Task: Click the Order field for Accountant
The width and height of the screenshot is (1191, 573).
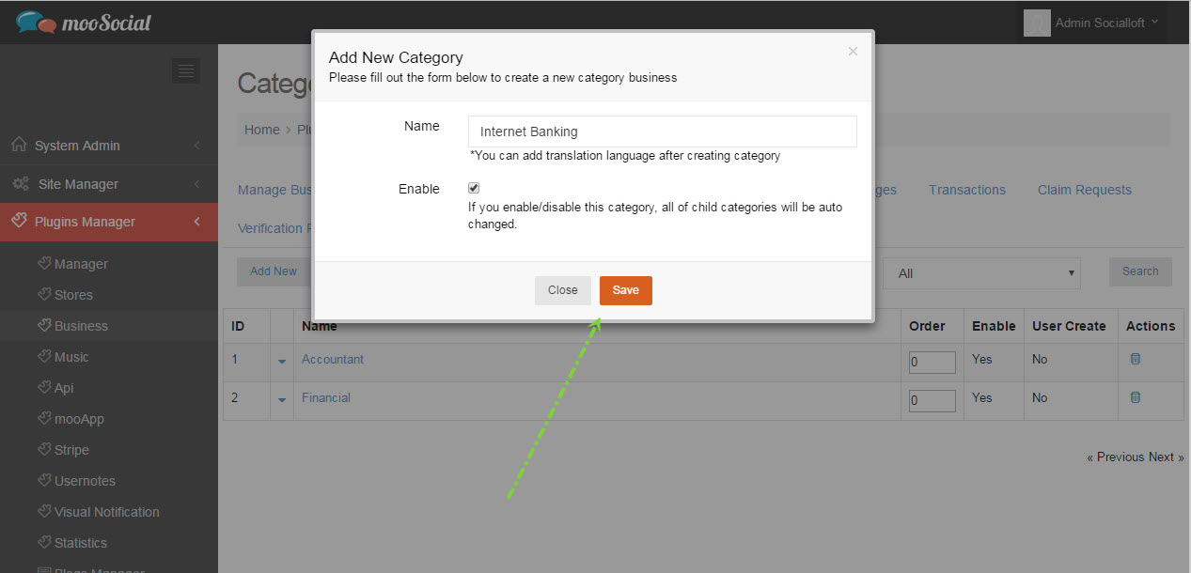Action: tap(932, 363)
